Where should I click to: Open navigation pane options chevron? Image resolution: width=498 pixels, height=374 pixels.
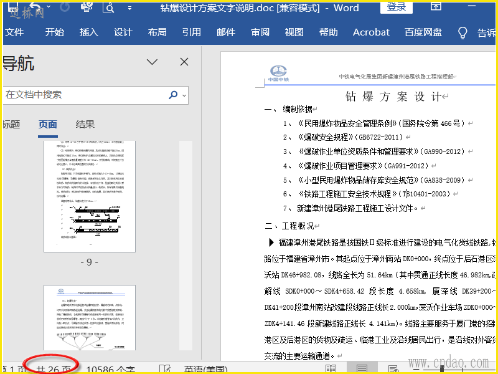[152, 62]
